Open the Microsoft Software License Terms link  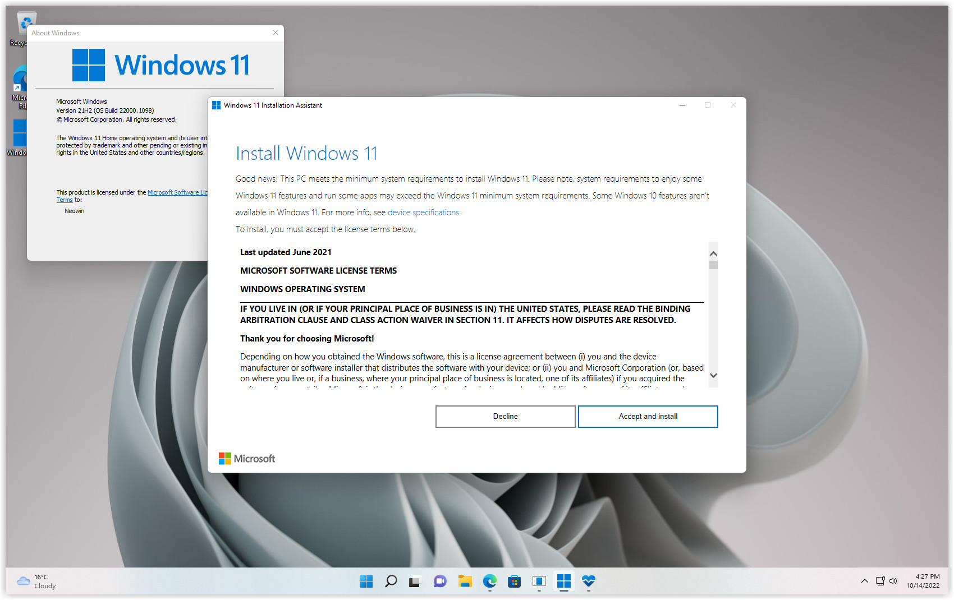[x=178, y=192]
